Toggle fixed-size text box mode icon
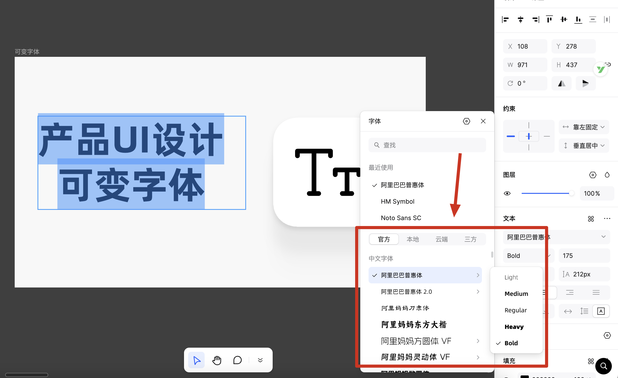The image size is (618, 378). pyautogui.click(x=601, y=311)
